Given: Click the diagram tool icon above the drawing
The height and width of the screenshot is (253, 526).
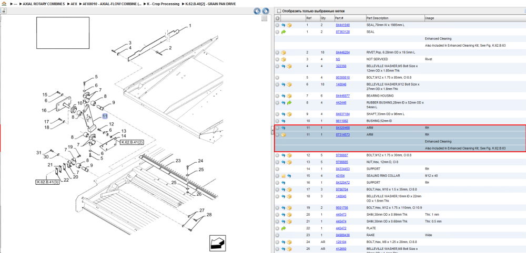Looking at the screenshot, I should (3, 11).
